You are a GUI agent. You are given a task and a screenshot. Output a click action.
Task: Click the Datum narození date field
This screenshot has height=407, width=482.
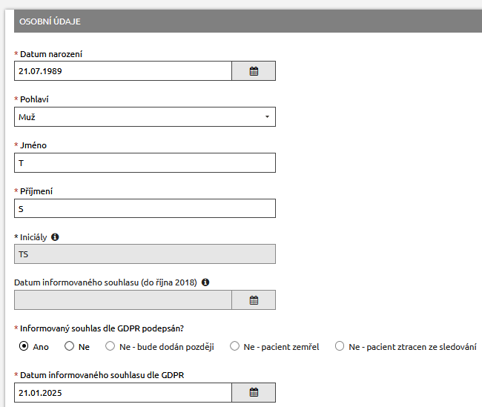tap(122, 71)
